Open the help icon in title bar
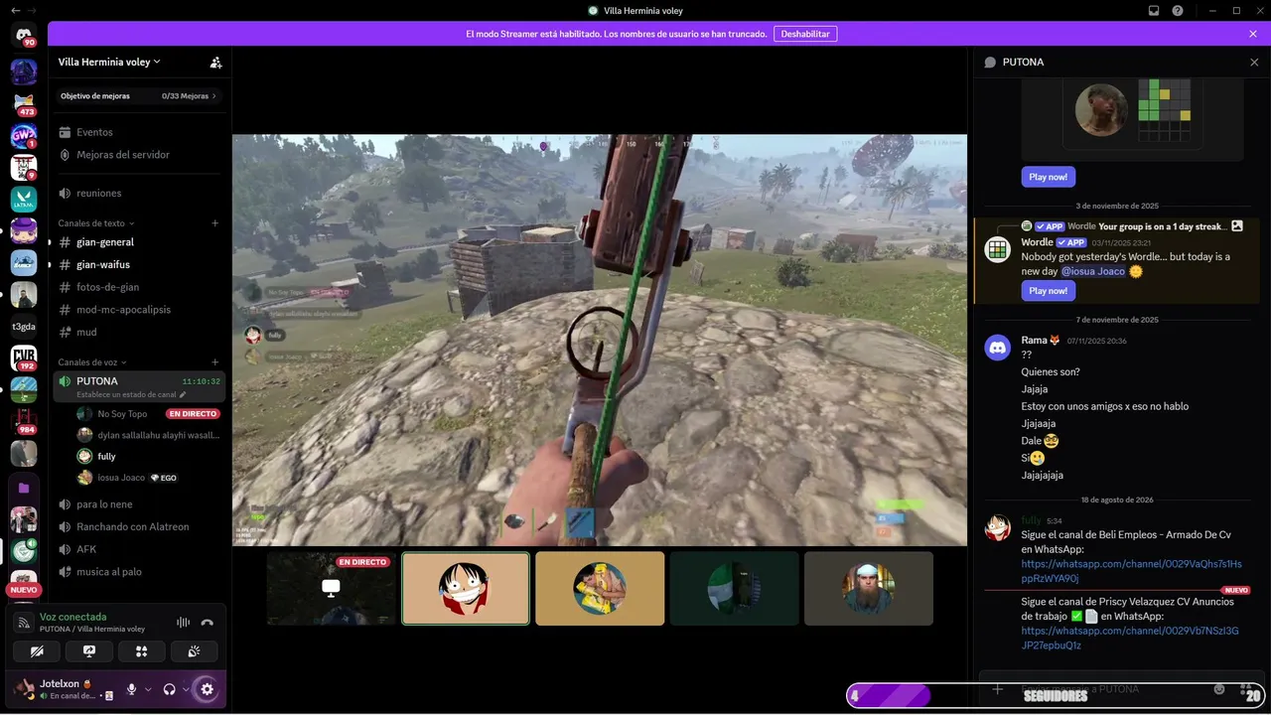Image resolution: width=1271 pixels, height=715 pixels. (1178, 11)
